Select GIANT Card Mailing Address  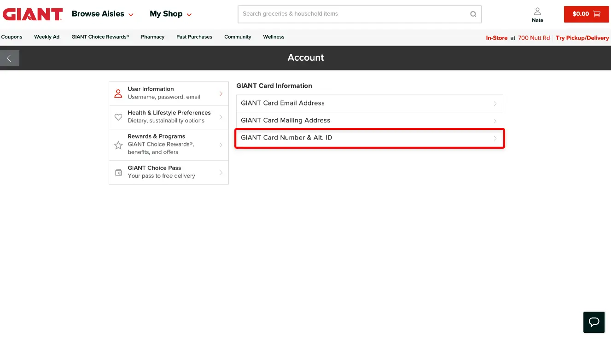pos(370,121)
